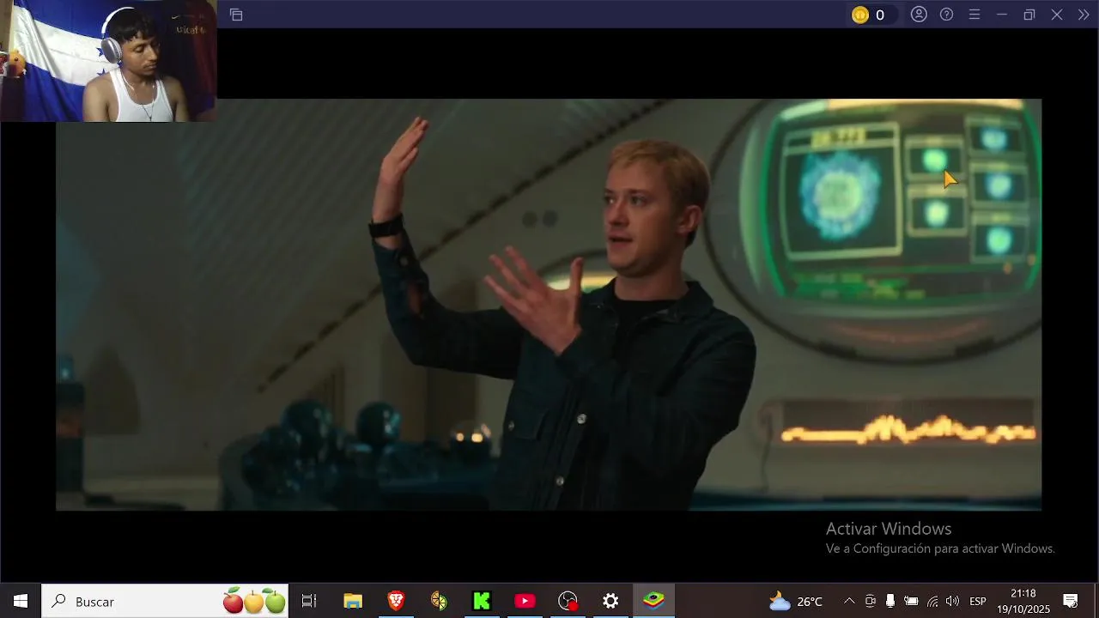Open the notification center icon

click(1071, 601)
